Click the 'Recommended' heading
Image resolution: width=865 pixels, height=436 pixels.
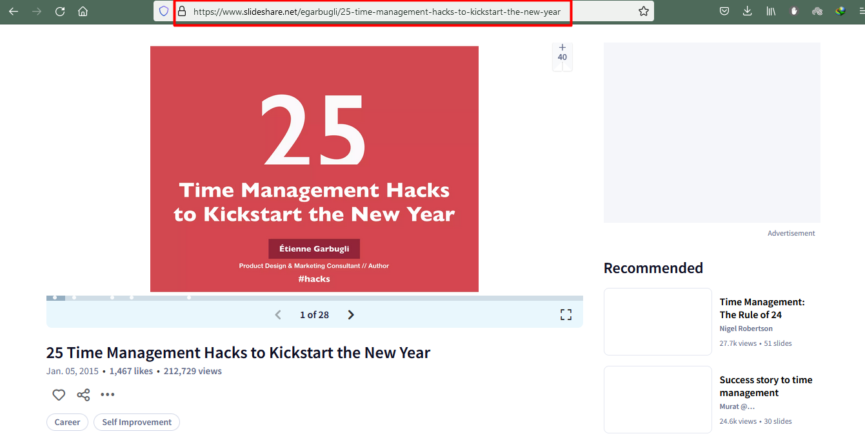tap(653, 268)
